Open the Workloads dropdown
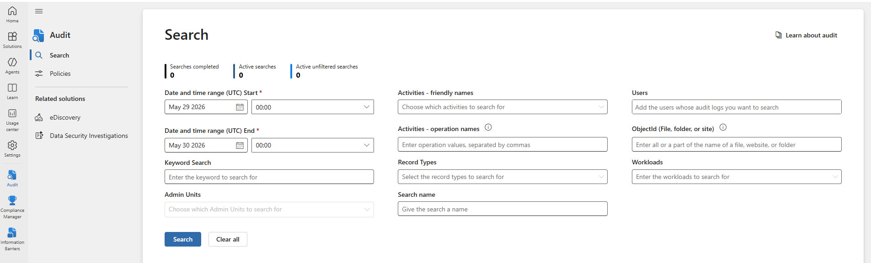The height and width of the screenshot is (263, 871). [737, 177]
